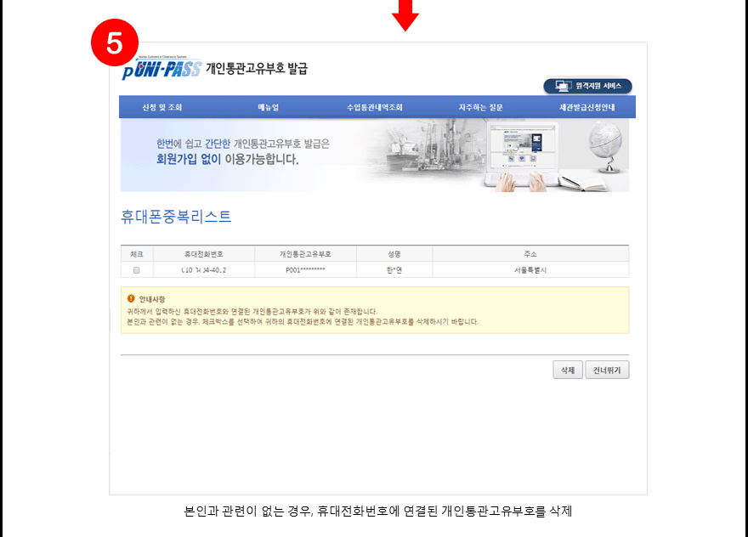Click the monitor icon in 원격지원 서비스
Image resolution: width=748 pixels, height=537 pixels.
(562, 86)
